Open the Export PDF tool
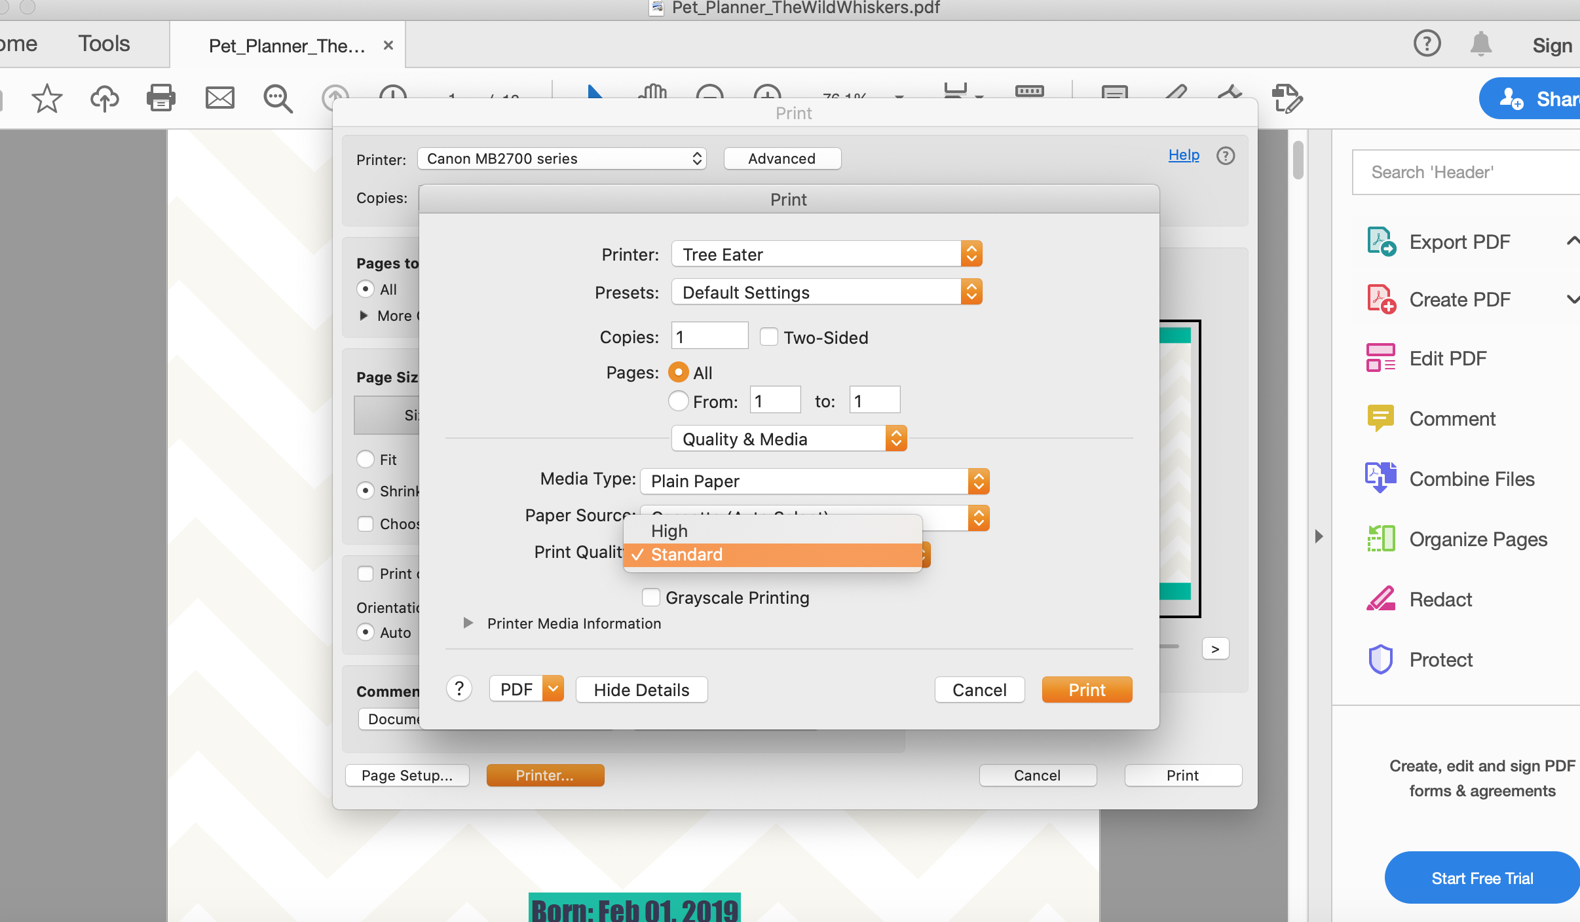 click(x=1459, y=242)
